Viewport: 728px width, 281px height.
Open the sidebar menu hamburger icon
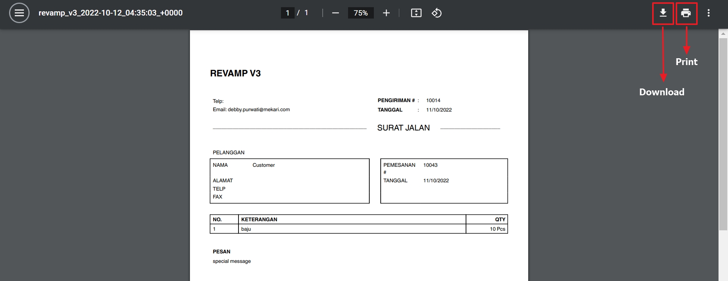point(19,13)
